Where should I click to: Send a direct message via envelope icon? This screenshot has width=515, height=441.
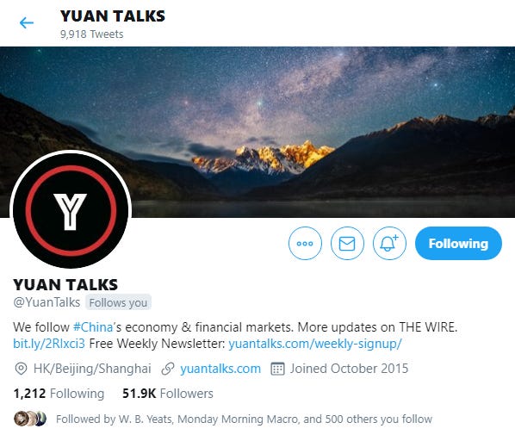[x=347, y=243]
